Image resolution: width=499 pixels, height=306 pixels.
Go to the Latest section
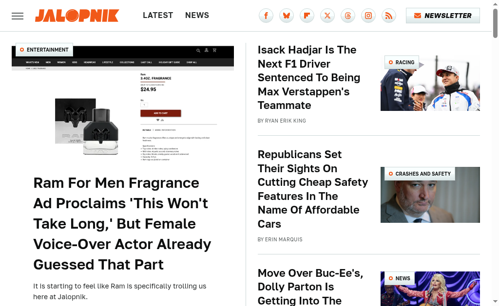pyautogui.click(x=158, y=16)
